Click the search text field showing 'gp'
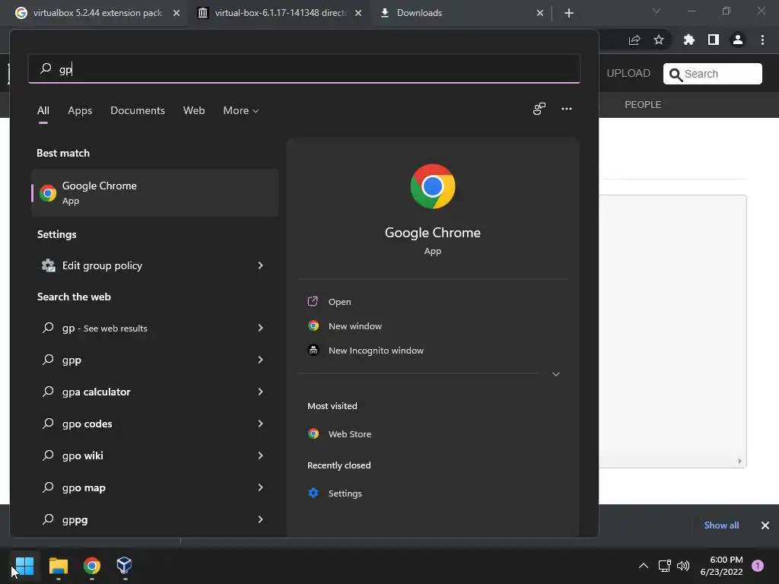The height and width of the screenshot is (584, 779). tap(304, 69)
